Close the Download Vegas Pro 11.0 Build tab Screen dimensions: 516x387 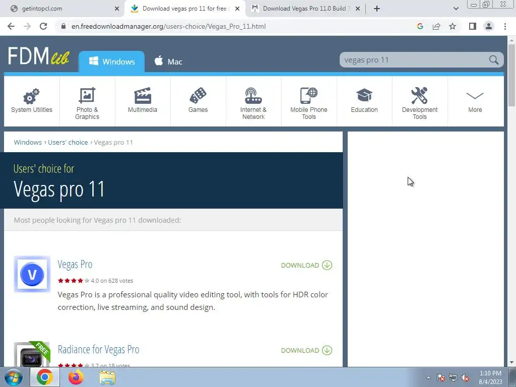click(358, 9)
